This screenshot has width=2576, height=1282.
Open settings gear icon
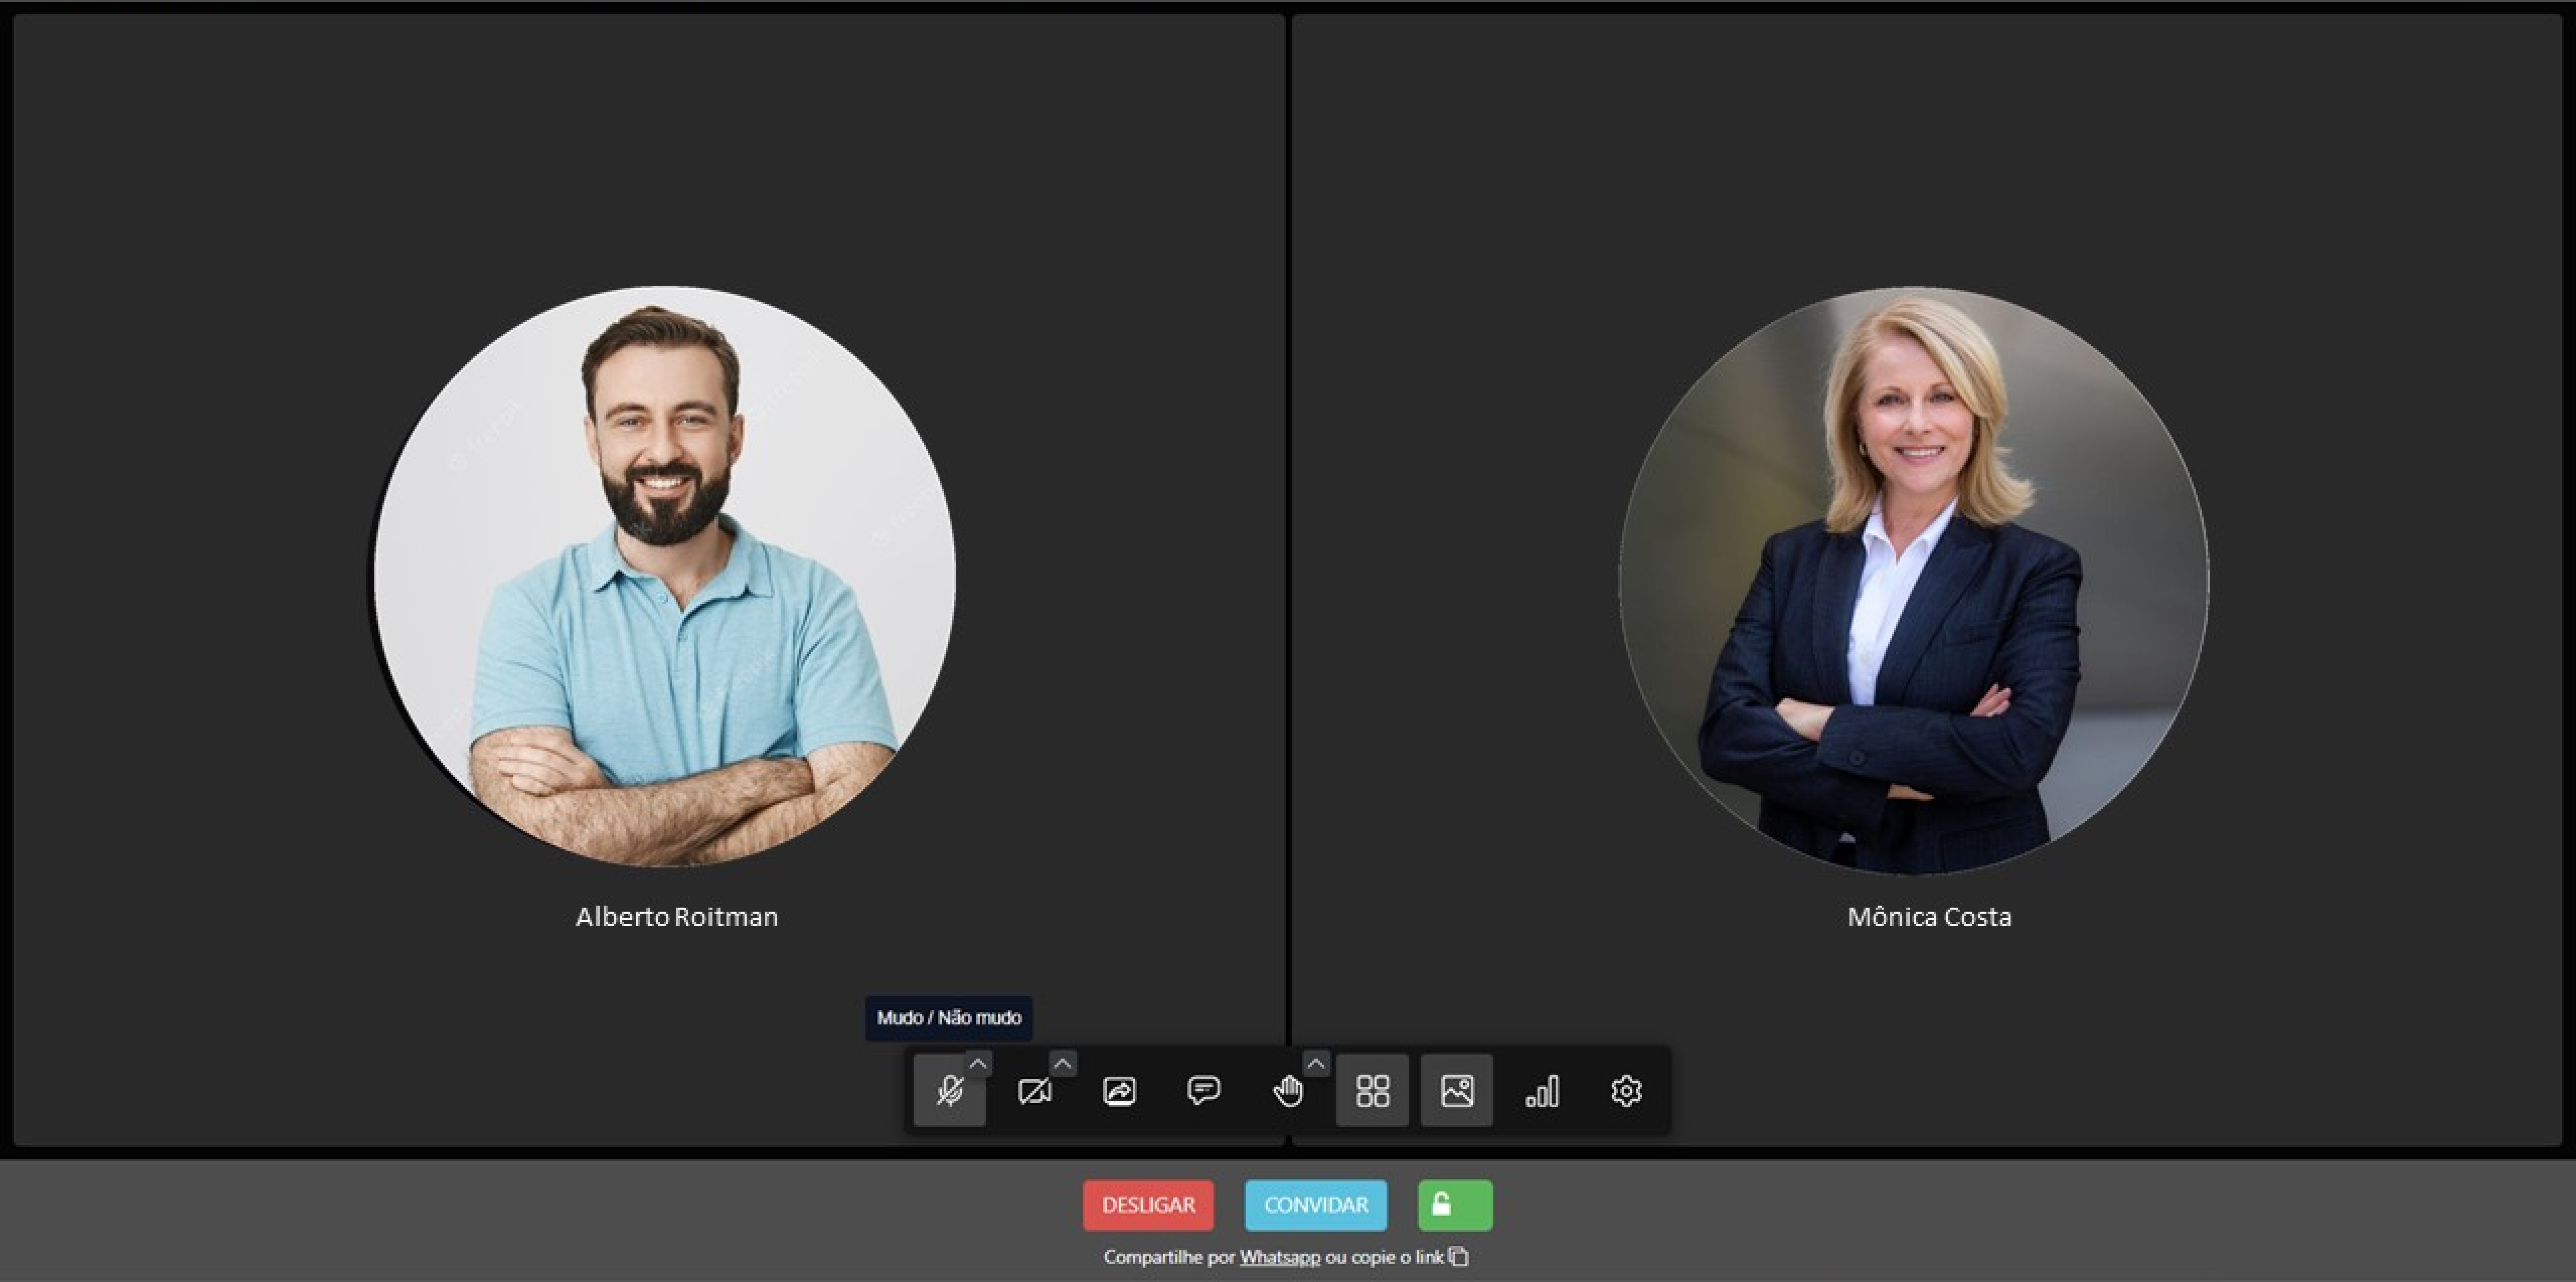1626,1090
